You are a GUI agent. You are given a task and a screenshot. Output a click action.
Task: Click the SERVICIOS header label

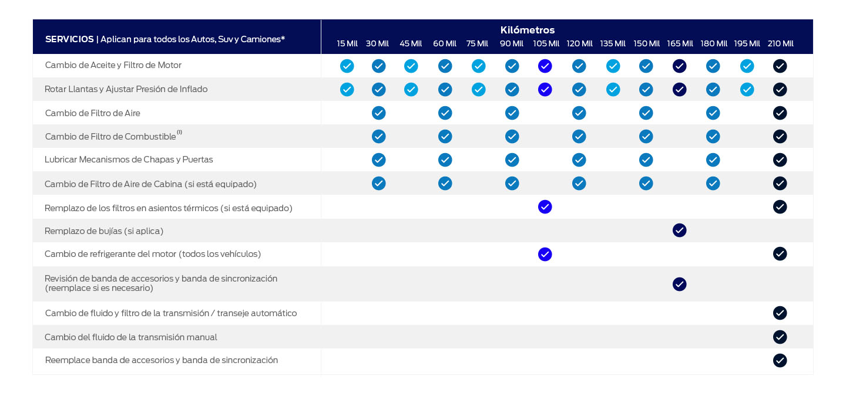[69, 39]
